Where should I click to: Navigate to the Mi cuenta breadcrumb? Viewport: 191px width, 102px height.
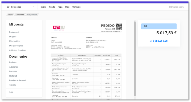20,15
